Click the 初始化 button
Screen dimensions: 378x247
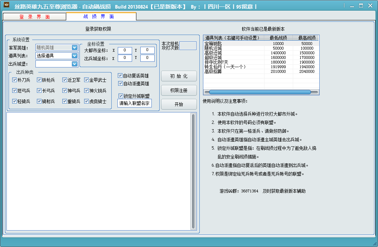179,76
